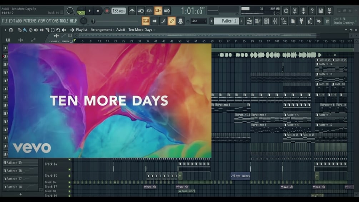Click the help question mark icon
This screenshot has width=359, height=202.
(312, 10)
